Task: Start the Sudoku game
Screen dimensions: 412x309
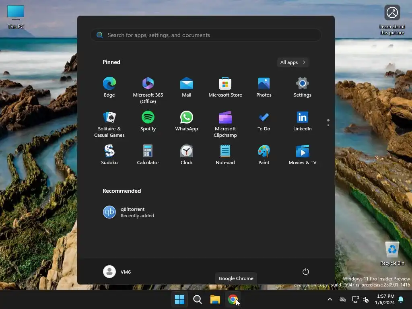Action: [x=109, y=155]
